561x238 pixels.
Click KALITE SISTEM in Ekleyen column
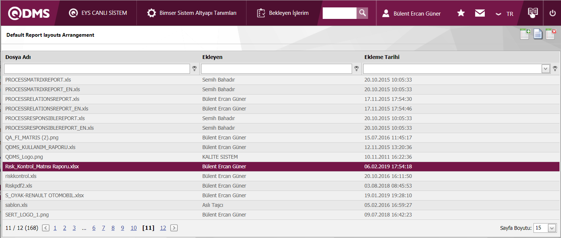point(220,157)
